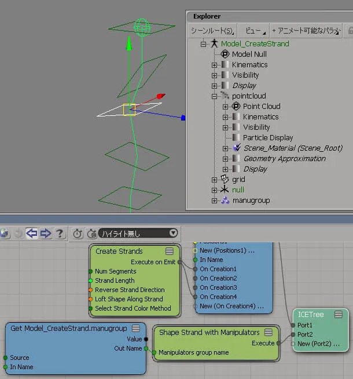Click the Create Strands node title
This screenshot has width=353, height=379.
119,251
